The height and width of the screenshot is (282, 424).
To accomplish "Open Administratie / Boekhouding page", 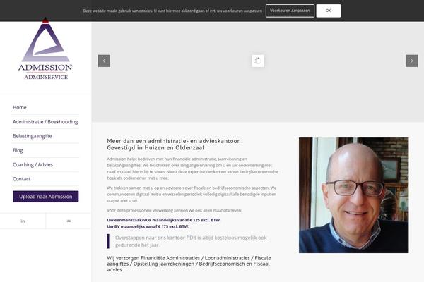I will click(x=45, y=122).
